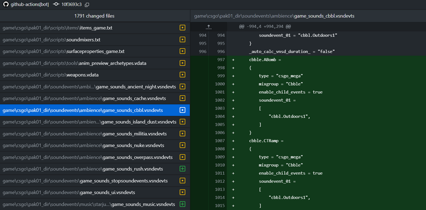The width and height of the screenshot is (426, 210).
Task: Select game_sounds_stopsoundevents.vsndevts entry
Action: (95, 181)
